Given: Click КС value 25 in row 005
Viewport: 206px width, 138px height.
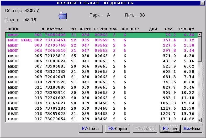Looking at the screenshot, I should pyautogui.click(x=73, y=56).
